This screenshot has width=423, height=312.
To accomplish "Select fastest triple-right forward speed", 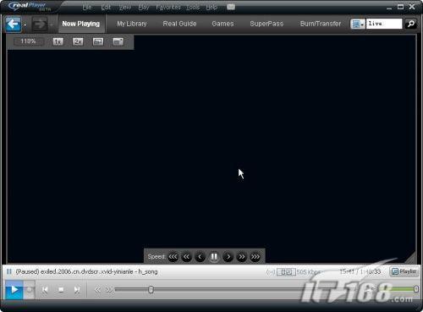I will coord(255,257).
